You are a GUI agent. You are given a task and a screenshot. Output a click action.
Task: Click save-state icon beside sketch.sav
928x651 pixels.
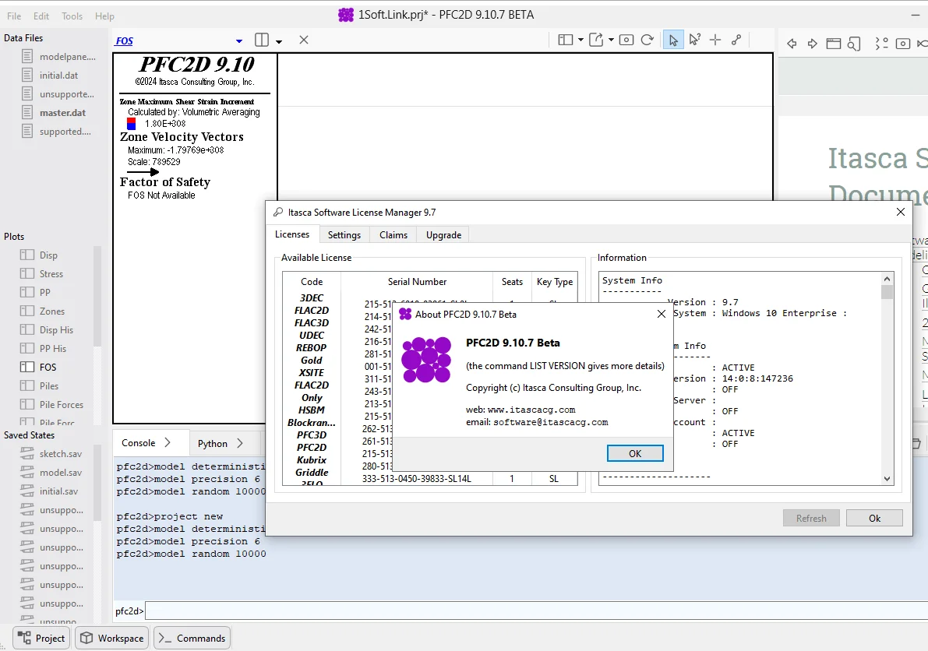click(x=27, y=453)
